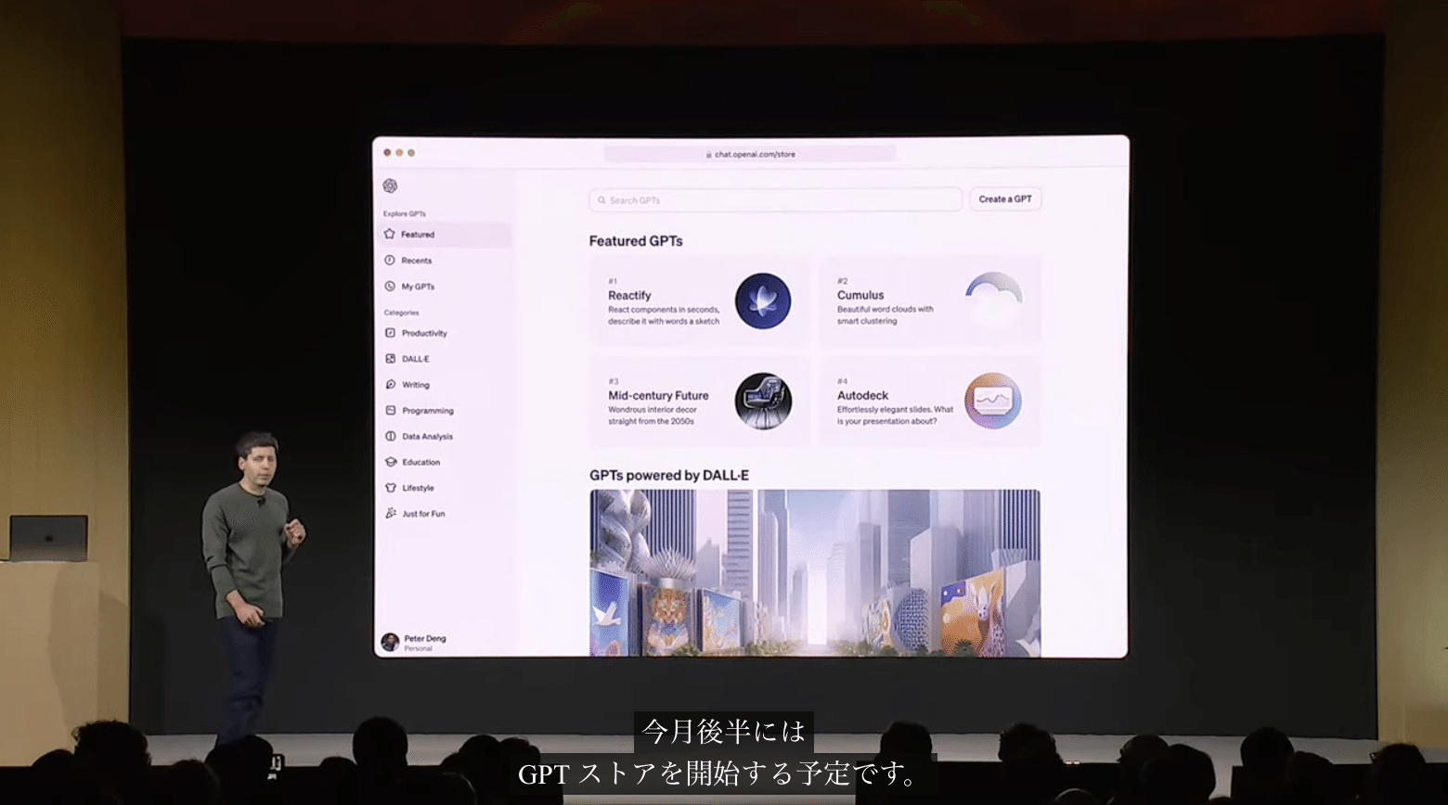The image size is (1448, 805).
Task: Open the Reactify featured GPT card
Action: pos(700,301)
